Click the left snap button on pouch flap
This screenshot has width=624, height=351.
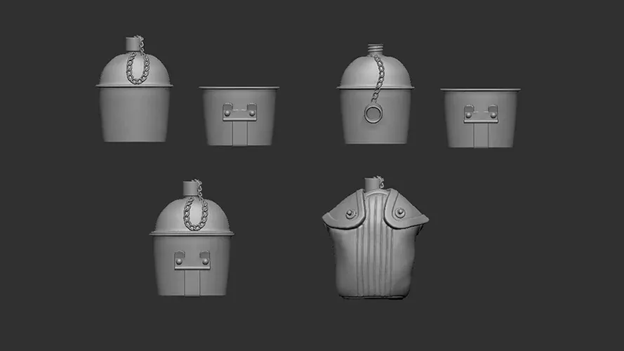pyautogui.click(x=350, y=214)
